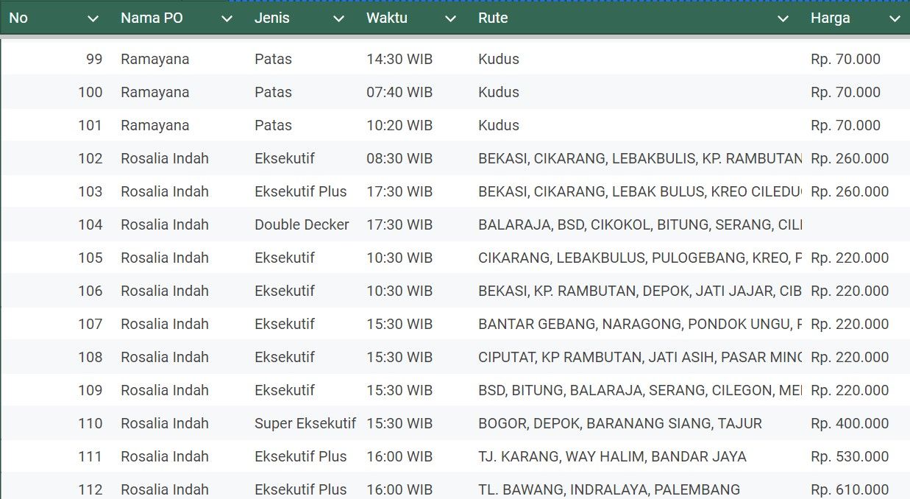Select the Eksekutif Plus type in row 103
This screenshot has width=910, height=499.
(x=301, y=191)
